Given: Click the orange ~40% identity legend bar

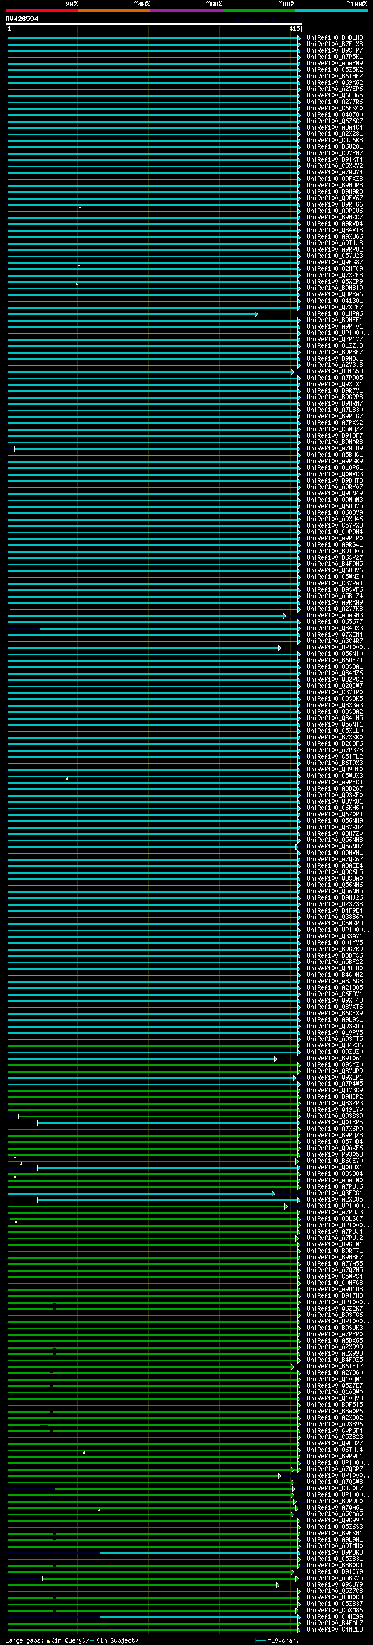Looking at the screenshot, I should click(114, 11).
